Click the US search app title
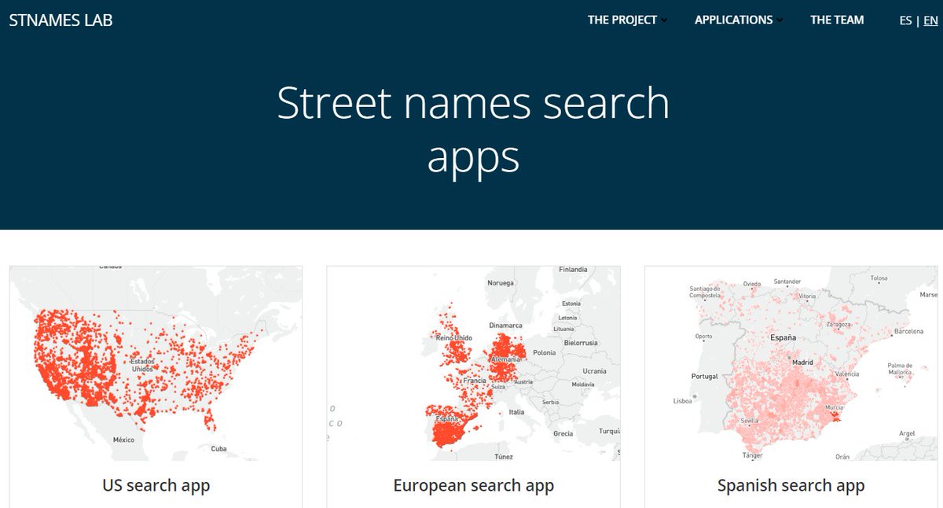 coord(156,485)
